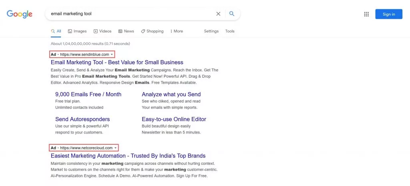
Task: Click 'respond to your customers.' text
Action: 79,132
